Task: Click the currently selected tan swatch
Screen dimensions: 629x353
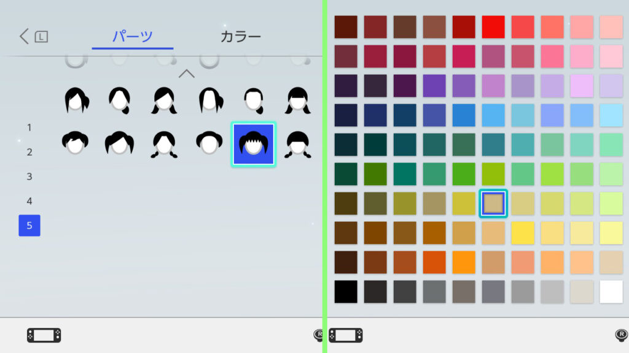Action: [493, 203]
